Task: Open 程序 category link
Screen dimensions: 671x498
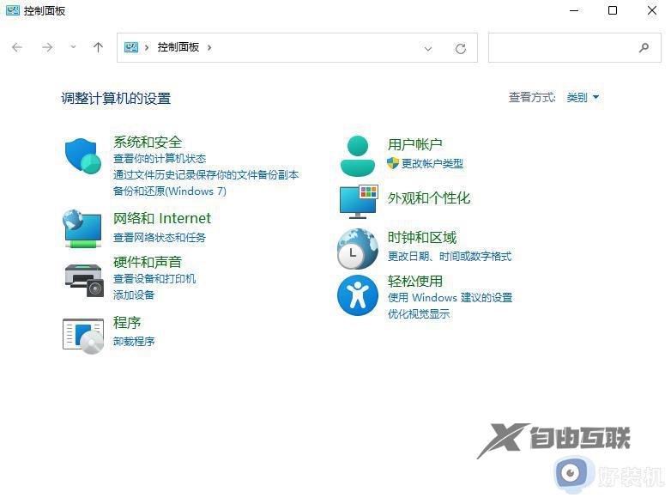Action: click(127, 323)
